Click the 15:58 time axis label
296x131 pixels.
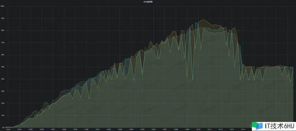coord(64,129)
